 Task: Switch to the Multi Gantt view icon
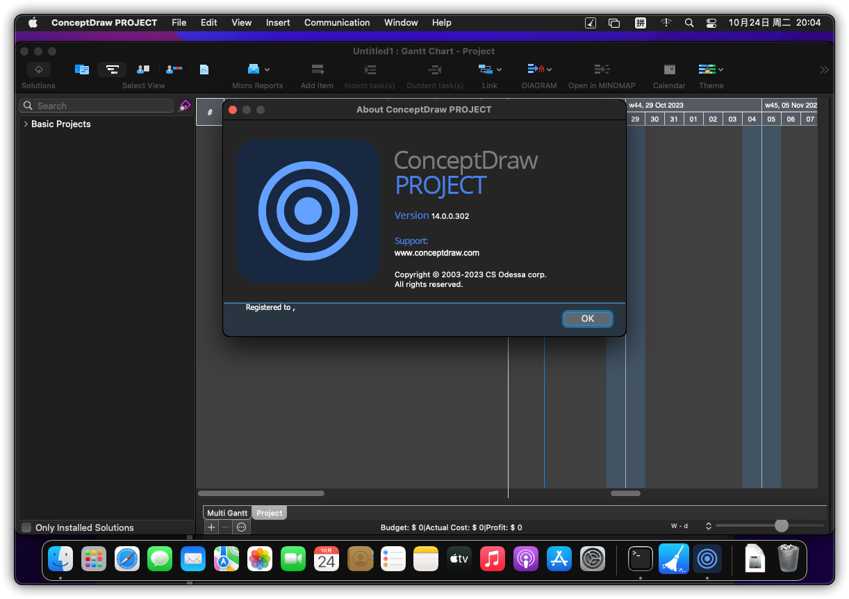click(82, 69)
